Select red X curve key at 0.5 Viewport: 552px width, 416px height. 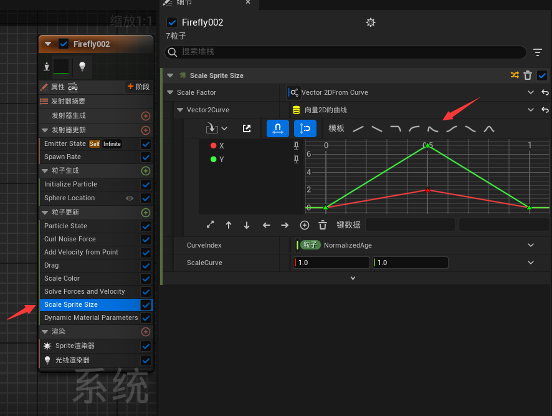tap(427, 190)
